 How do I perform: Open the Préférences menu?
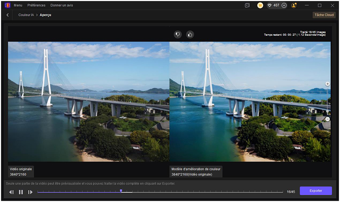click(36, 6)
